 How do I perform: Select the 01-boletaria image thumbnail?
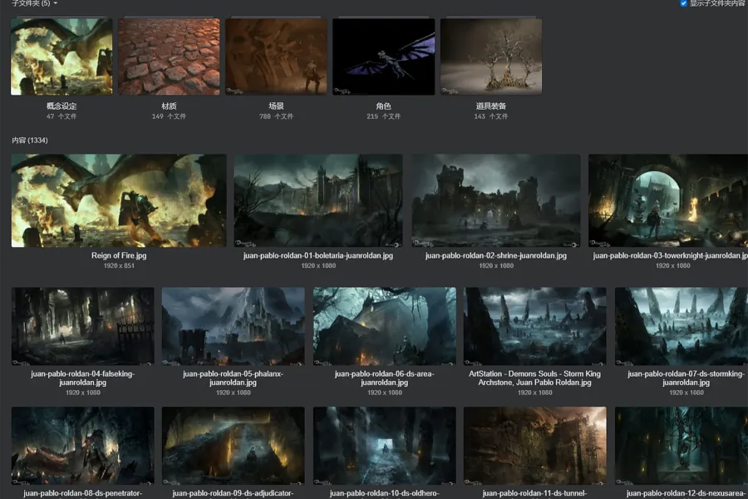318,200
